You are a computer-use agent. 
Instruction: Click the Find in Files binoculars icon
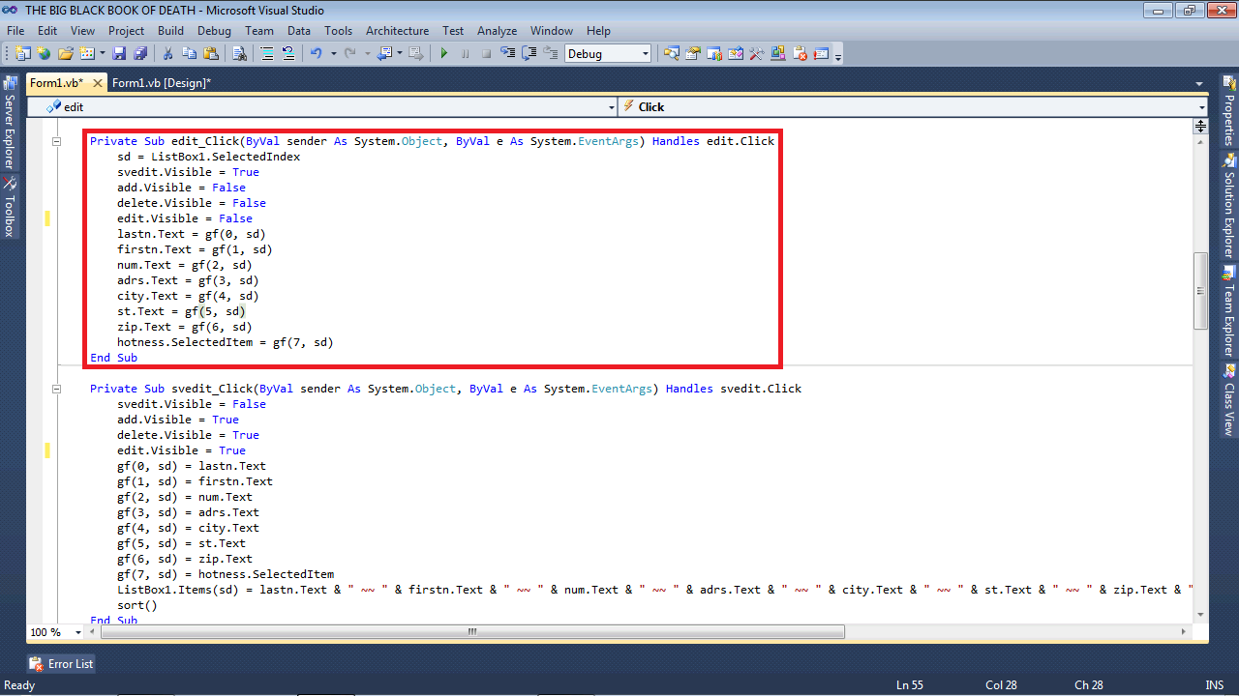(x=240, y=53)
